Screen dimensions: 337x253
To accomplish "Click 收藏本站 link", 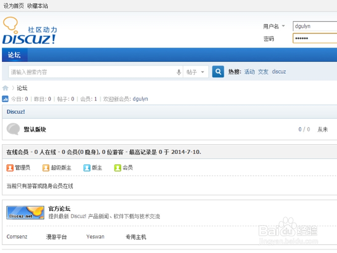I will 37,6.
